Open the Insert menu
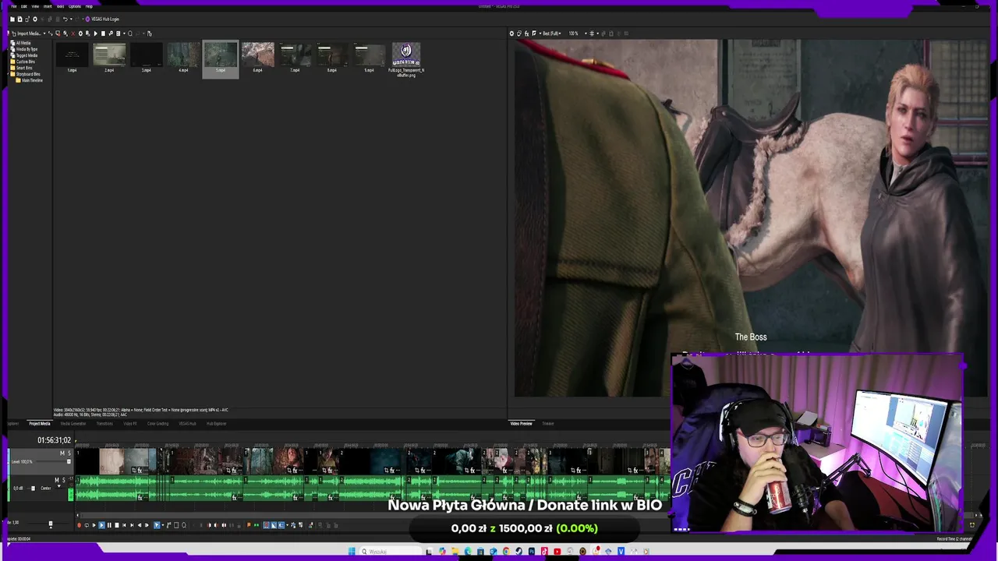The height and width of the screenshot is (561, 998). (48, 6)
